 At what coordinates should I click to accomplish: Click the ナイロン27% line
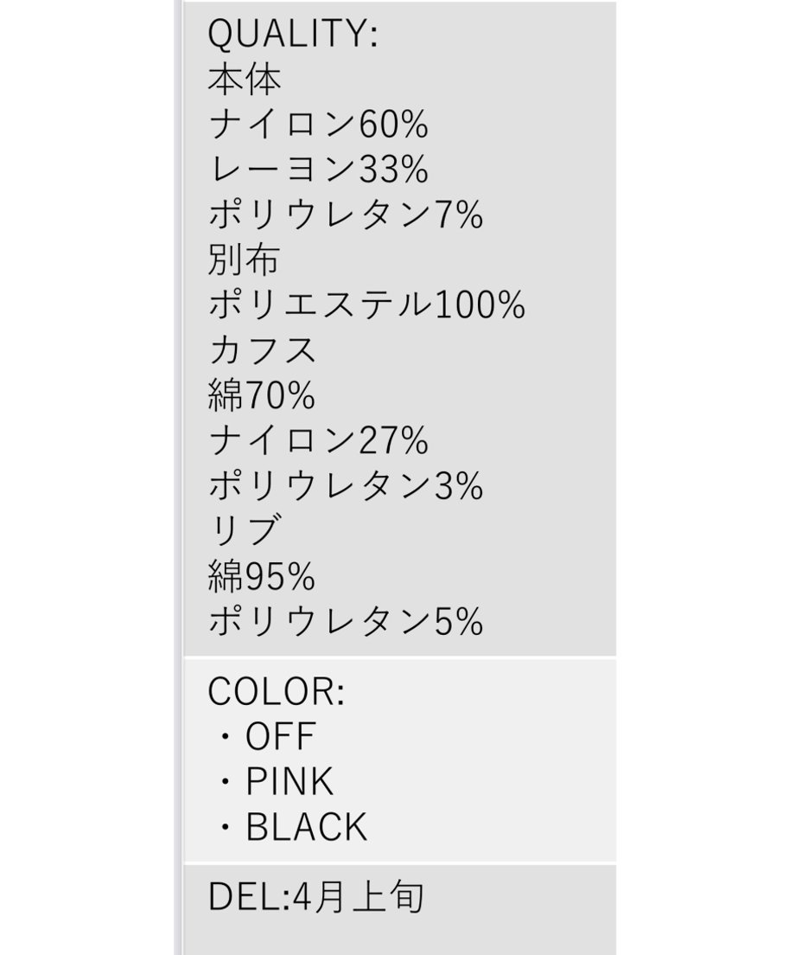pyautogui.click(x=318, y=440)
